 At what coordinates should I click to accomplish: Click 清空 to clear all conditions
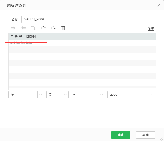pos(151,28)
